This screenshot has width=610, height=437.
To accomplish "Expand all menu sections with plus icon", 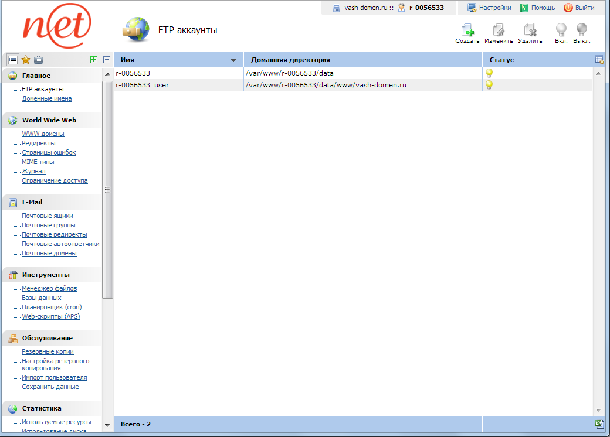I will click(x=94, y=60).
